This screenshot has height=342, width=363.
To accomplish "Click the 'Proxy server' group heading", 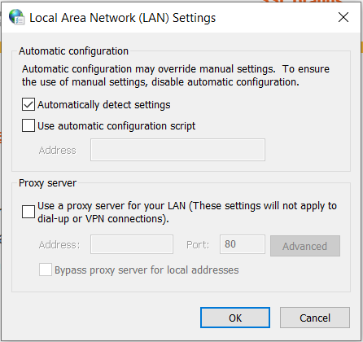I will [47, 183].
